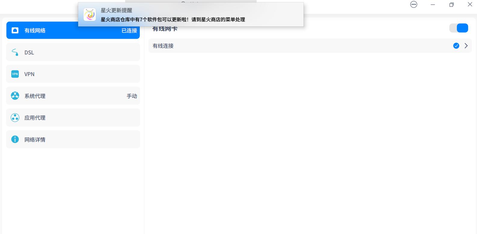Open the 有线网络 section

73,30
